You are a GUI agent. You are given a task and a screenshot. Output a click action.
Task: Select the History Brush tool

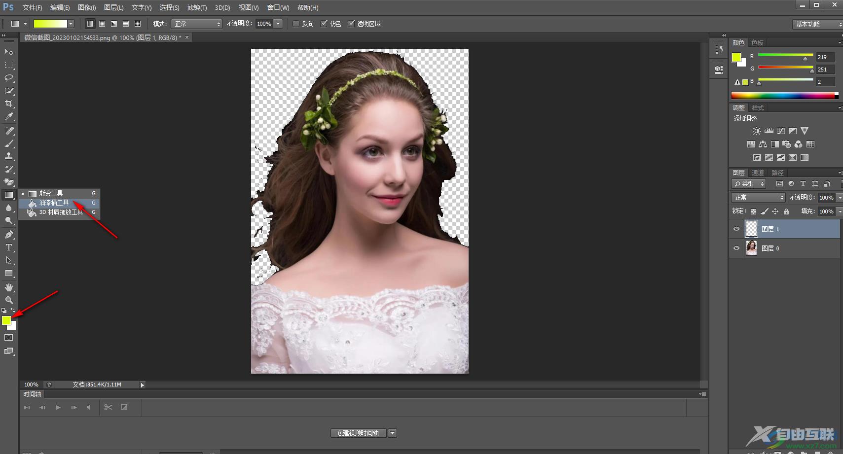[x=9, y=169]
